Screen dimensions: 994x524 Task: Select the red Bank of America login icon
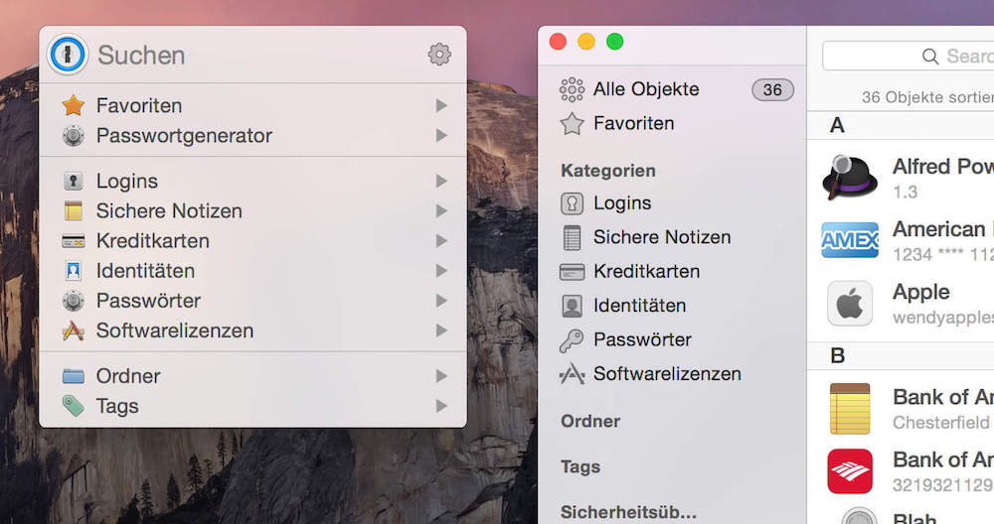coord(849,470)
